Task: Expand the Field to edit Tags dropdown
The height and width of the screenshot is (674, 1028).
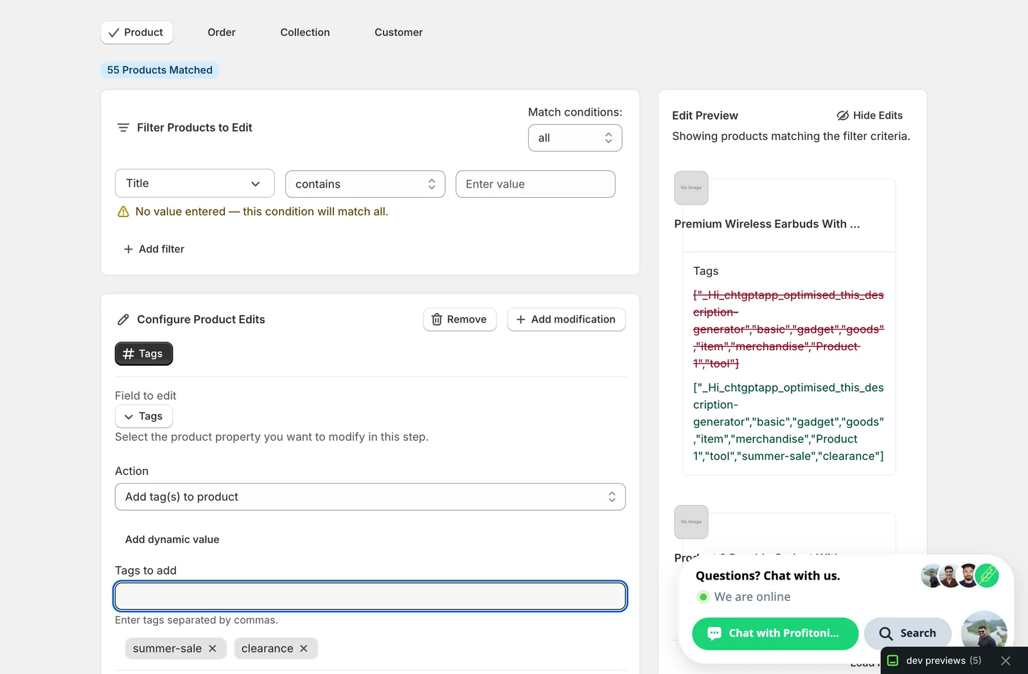Action: pos(143,416)
